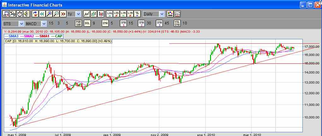Viewport: 322px width, 136px height.
Task: Click the printer icon
Action: pos(13,14)
